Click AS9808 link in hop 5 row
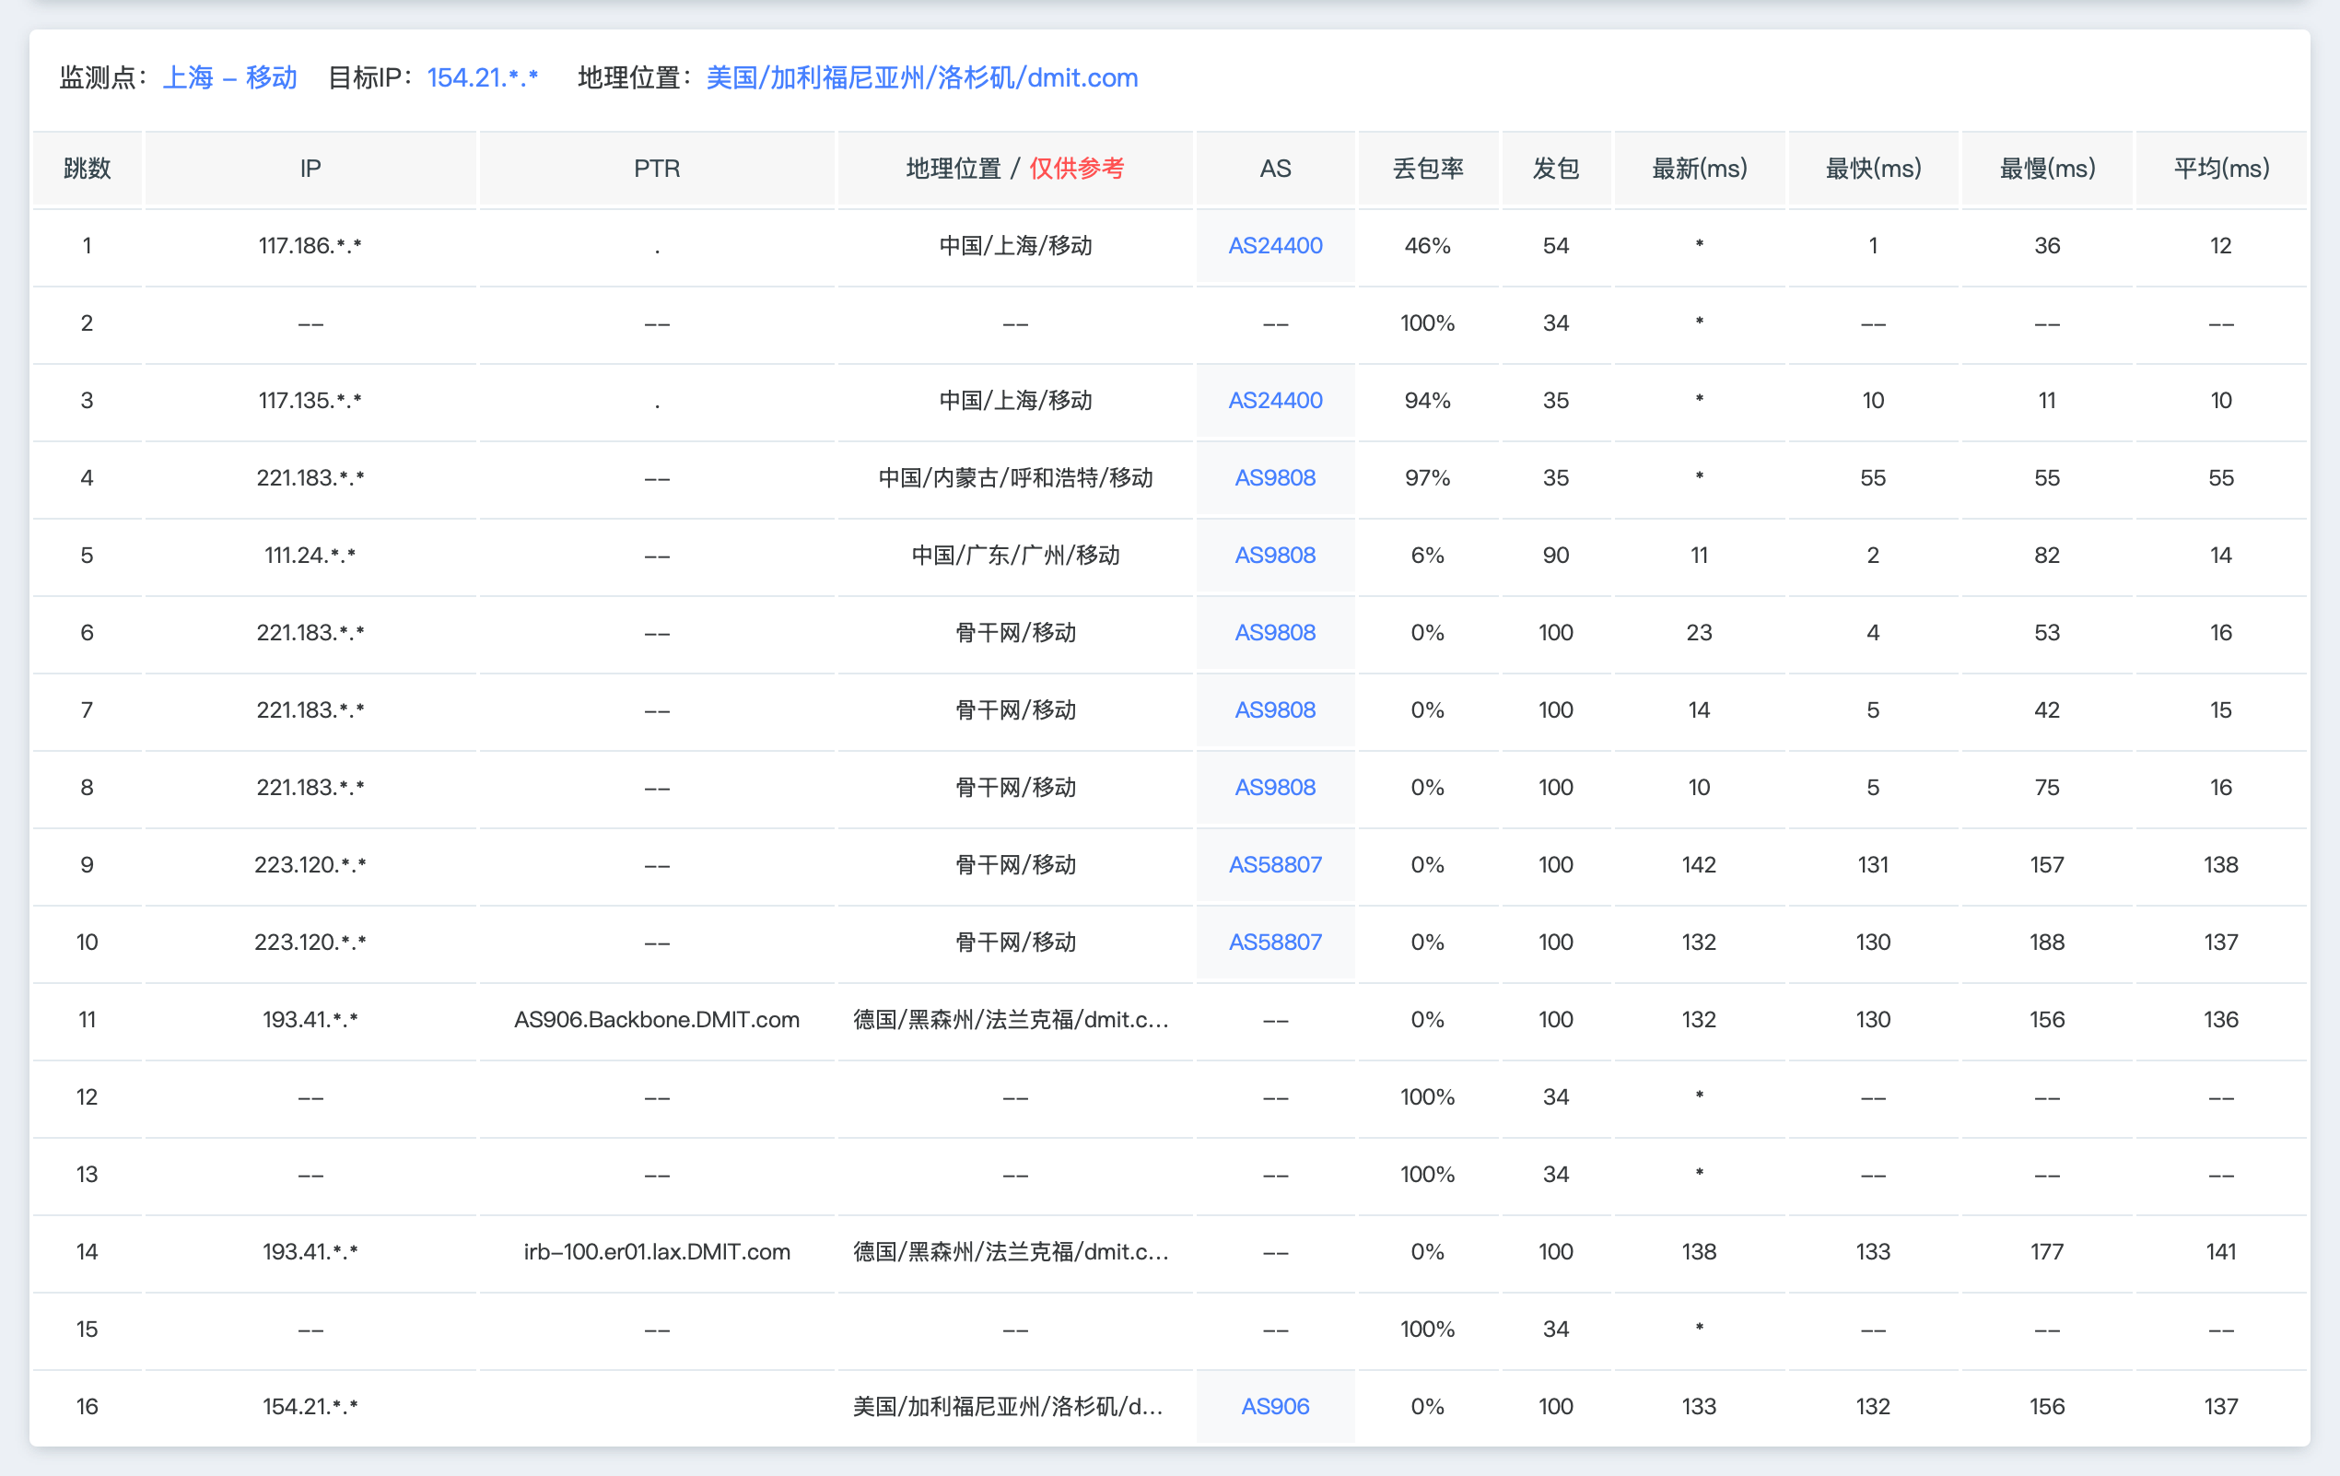Viewport: 2340px width, 1476px height. tap(1274, 556)
